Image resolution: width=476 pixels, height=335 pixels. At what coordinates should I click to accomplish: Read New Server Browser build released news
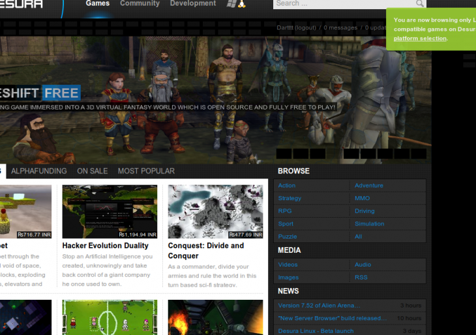[x=333, y=318]
